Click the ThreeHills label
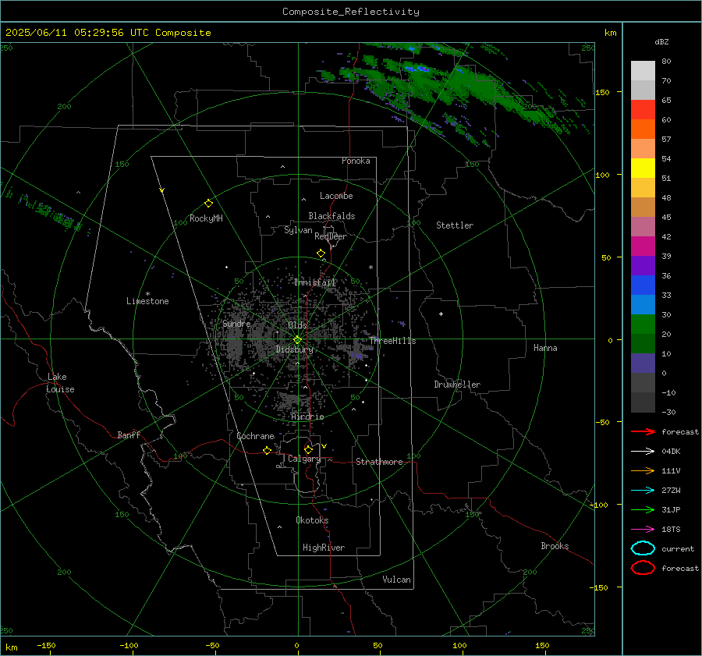The image size is (702, 656). (x=392, y=341)
